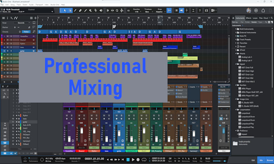The width and height of the screenshot is (274, 164).
Task: Click the Drums1 channel volume fader
Action: (82, 131)
